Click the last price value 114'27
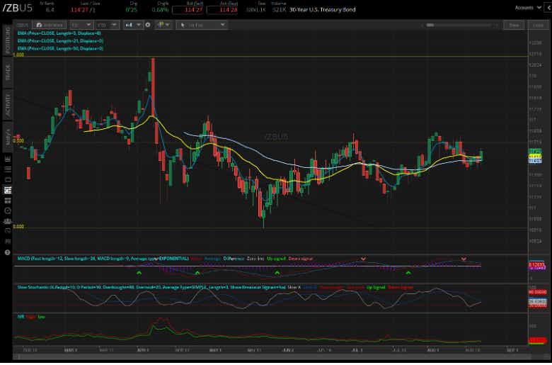This screenshot has width=552, height=365. pos(80,10)
